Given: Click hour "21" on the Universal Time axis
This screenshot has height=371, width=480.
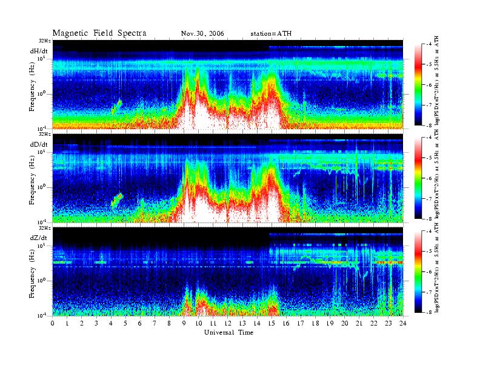Looking at the screenshot, I should (359, 323).
